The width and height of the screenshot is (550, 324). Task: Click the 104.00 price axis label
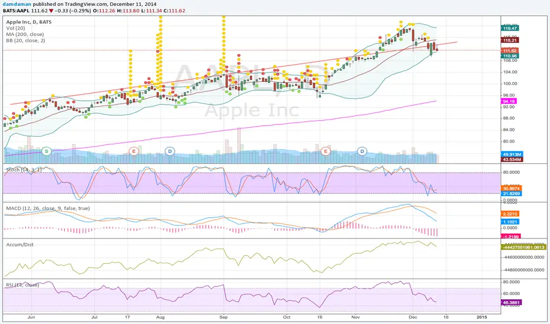510,72
